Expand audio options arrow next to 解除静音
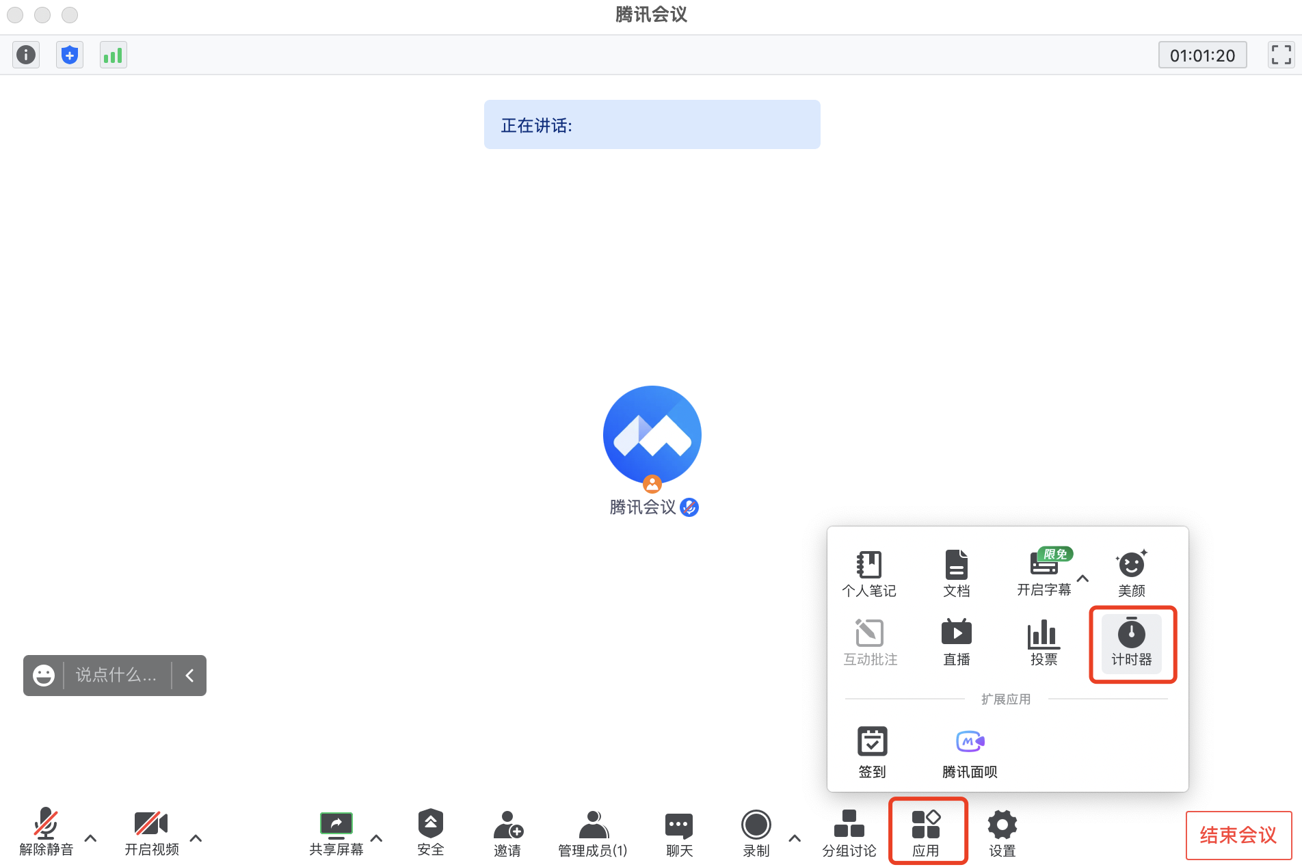1302x867 pixels. pos(90,838)
